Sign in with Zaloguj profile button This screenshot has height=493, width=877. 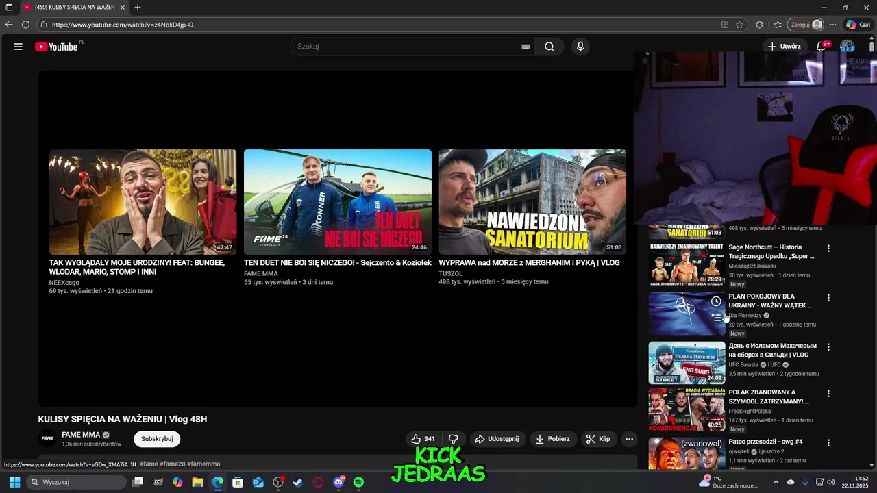pyautogui.click(x=806, y=25)
